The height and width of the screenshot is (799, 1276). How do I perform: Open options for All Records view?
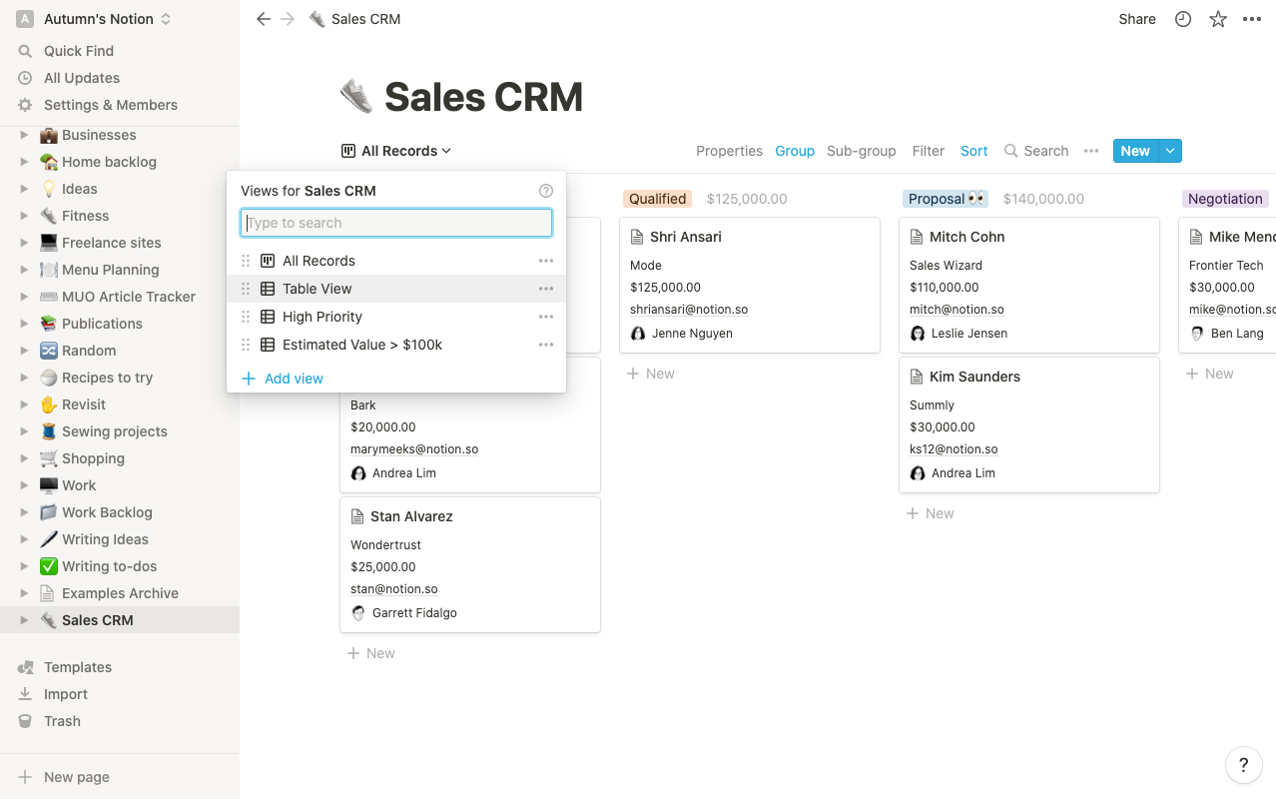pos(545,261)
